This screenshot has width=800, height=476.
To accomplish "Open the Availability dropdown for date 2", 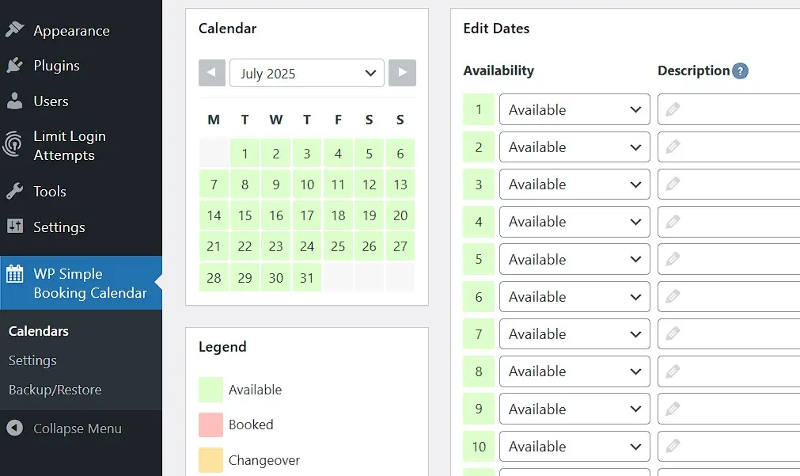I will click(x=574, y=147).
